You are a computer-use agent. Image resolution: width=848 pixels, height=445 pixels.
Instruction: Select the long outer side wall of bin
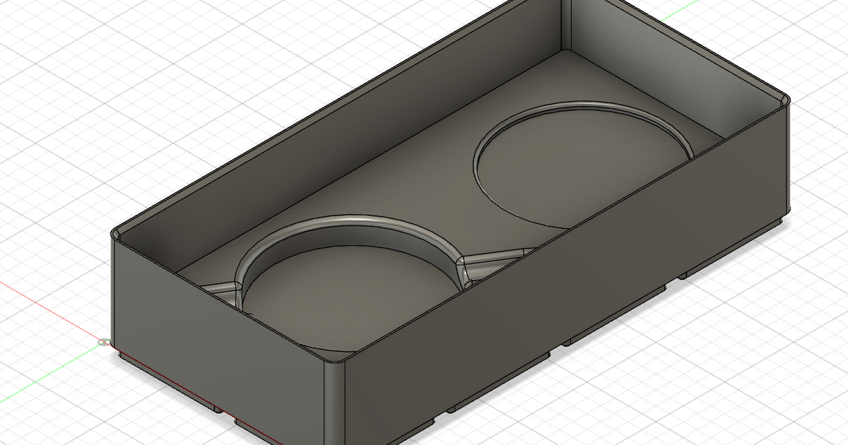[x=565, y=283]
